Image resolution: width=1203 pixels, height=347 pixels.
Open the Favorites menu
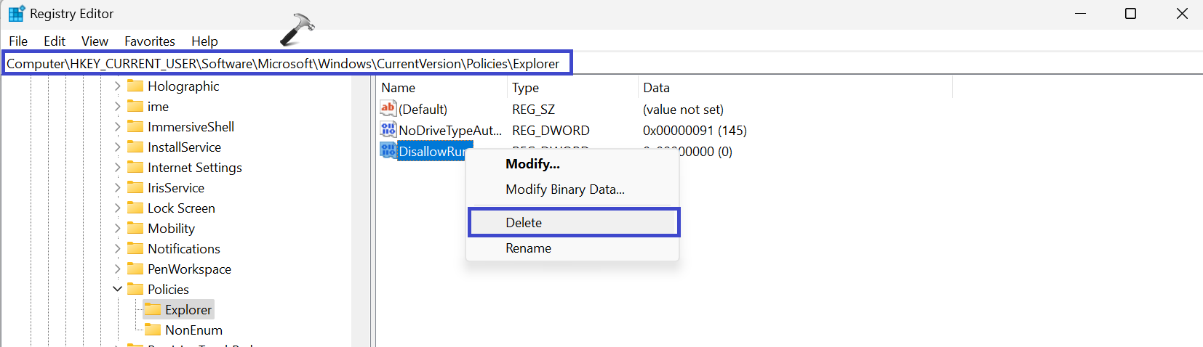coord(149,41)
